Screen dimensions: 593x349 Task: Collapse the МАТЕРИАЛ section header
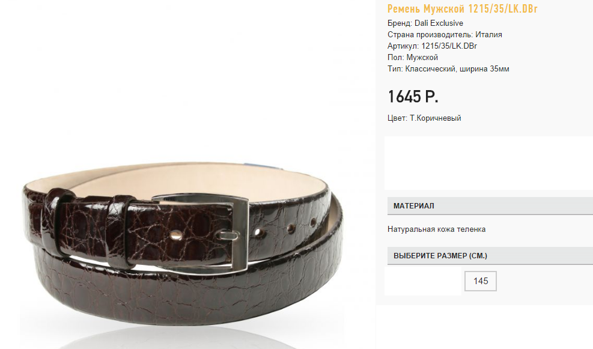tap(490, 206)
